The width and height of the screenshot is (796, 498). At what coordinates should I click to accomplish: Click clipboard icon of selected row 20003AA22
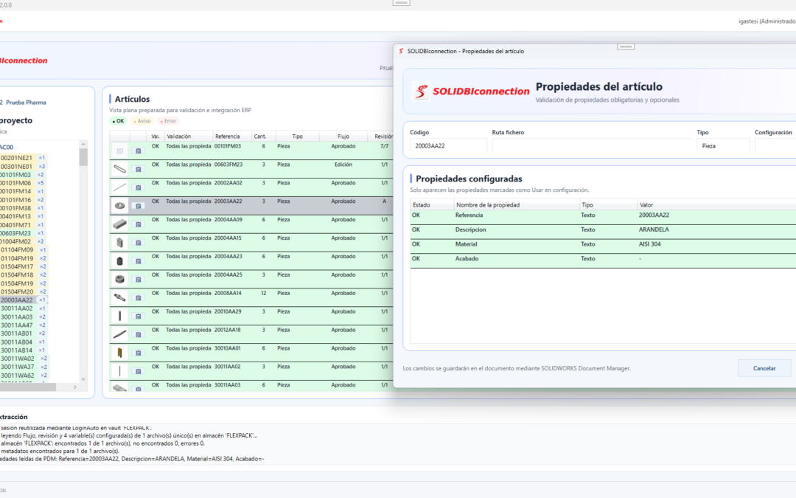click(x=138, y=206)
